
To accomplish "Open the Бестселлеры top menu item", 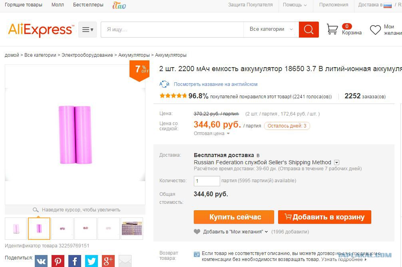I will click(x=88, y=5).
